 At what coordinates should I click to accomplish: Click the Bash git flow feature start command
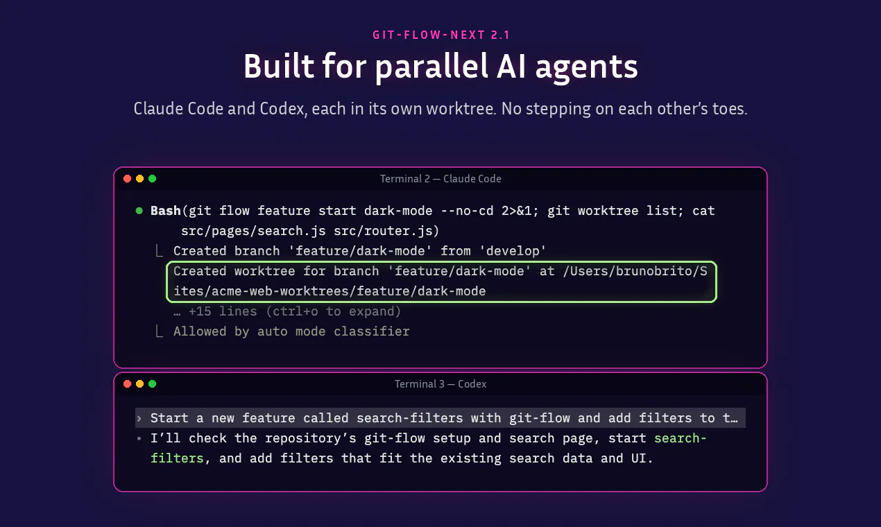tap(433, 211)
